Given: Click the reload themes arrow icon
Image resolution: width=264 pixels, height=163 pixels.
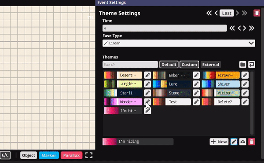Looking at the screenshot, I should point(252,65).
